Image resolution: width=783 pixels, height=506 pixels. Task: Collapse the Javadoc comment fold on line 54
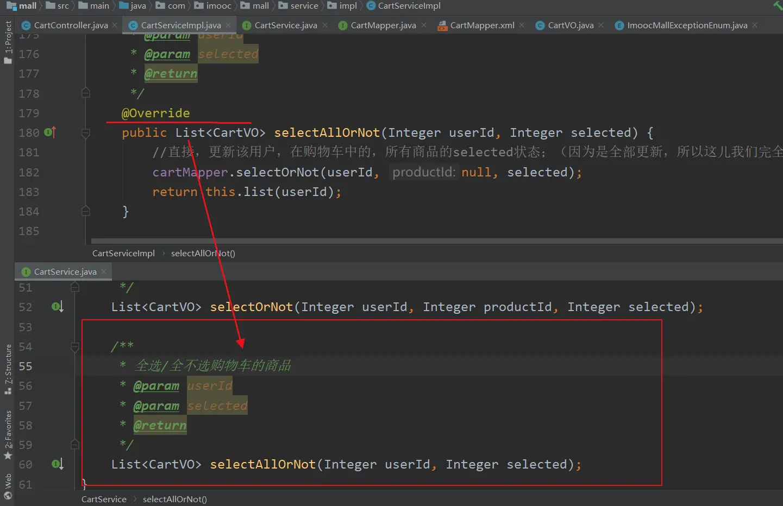pos(75,347)
